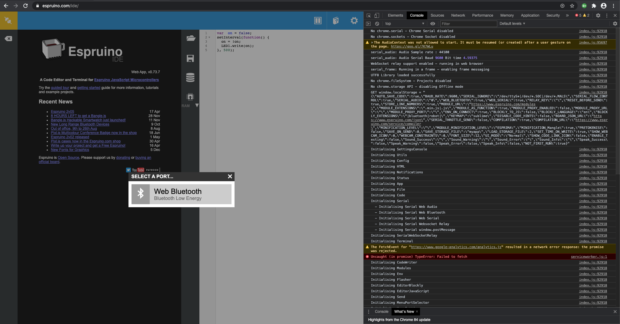
Task: Click the console Filter field
Action: 468,24
